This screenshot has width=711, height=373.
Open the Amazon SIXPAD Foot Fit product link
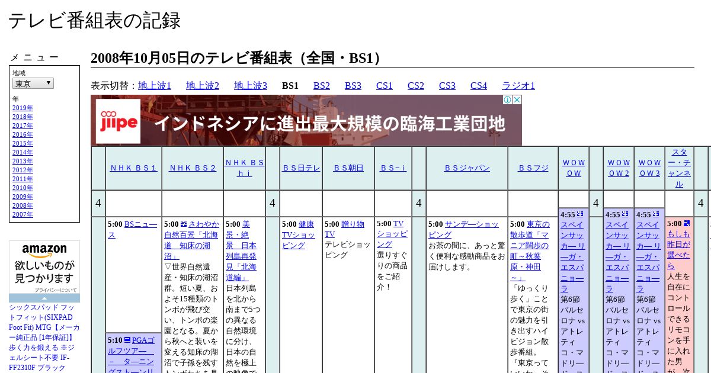44,337
